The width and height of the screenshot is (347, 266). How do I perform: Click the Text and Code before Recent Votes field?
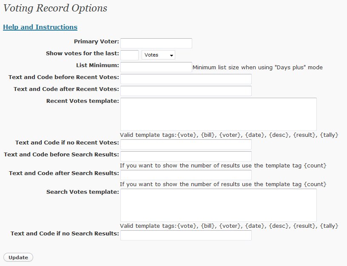click(x=186, y=79)
